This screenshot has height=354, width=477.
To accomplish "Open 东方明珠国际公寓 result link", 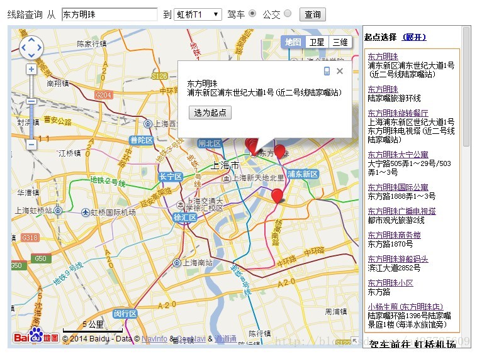I will point(398,187).
